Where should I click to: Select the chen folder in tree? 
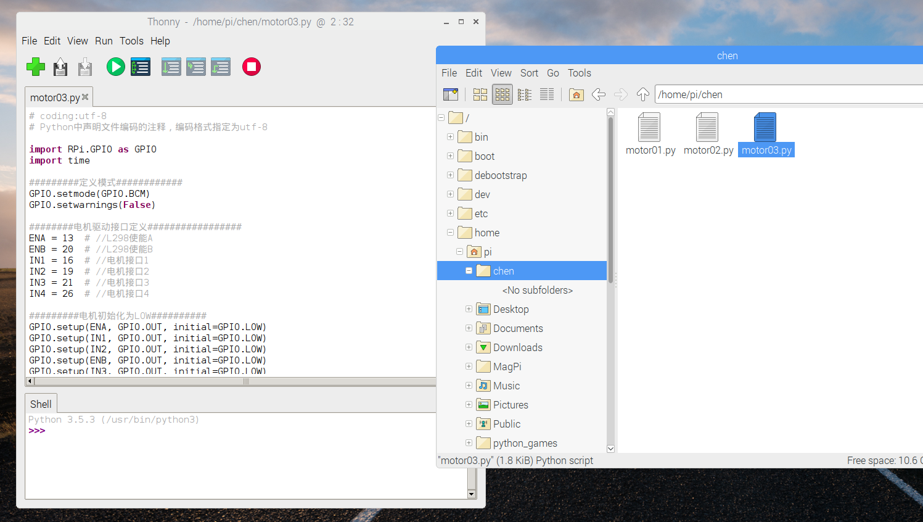[x=522, y=270]
